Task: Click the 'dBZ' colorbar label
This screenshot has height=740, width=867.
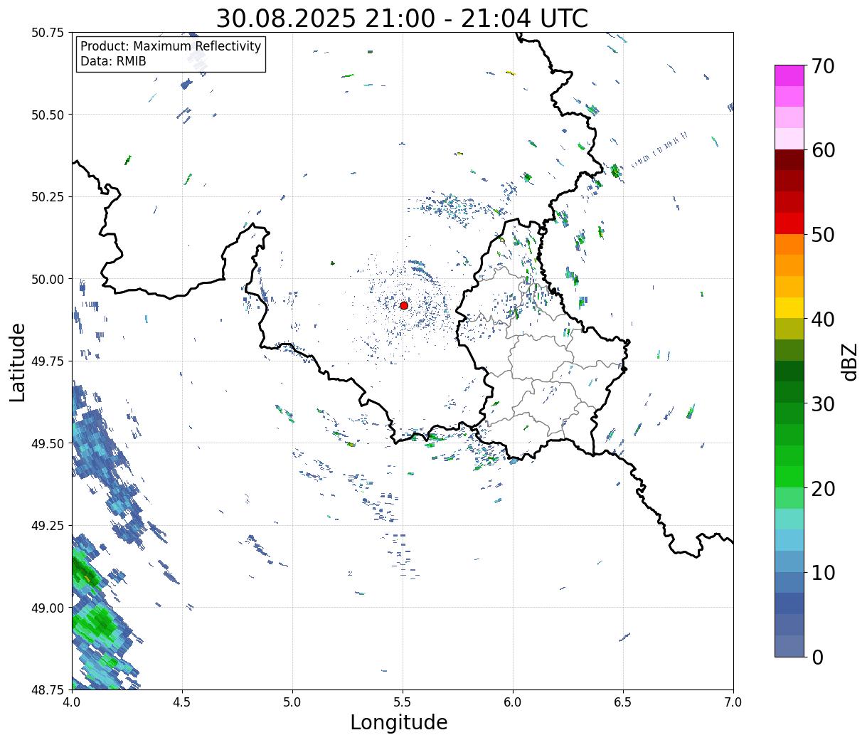Action: pos(849,361)
